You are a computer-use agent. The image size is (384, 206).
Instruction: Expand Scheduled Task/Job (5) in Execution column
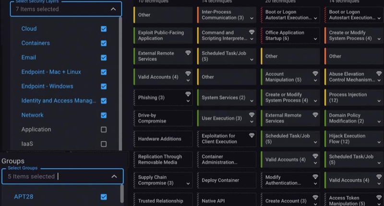point(252,59)
